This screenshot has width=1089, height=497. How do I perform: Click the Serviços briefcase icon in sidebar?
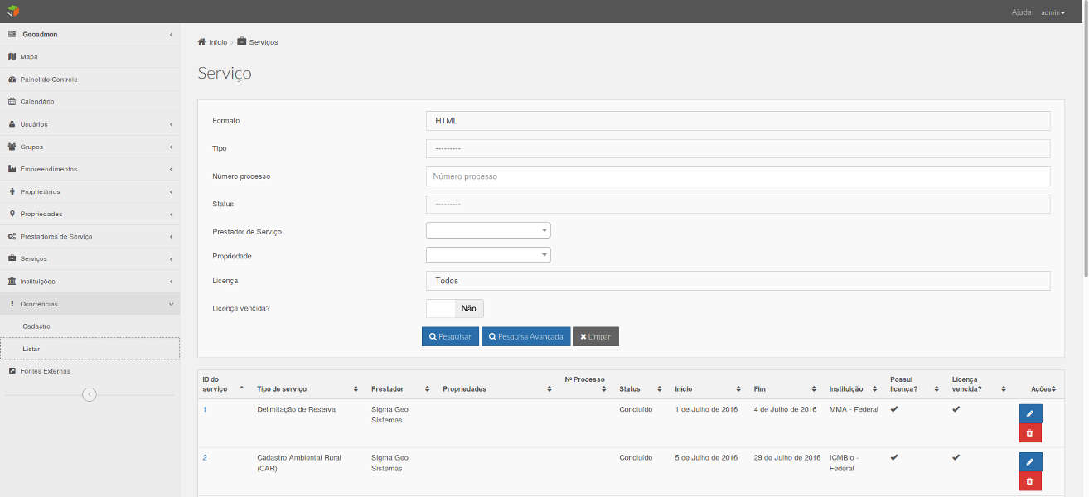(12, 258)
